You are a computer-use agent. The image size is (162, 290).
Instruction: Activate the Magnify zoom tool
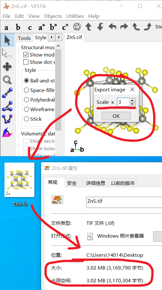point(7,80)
